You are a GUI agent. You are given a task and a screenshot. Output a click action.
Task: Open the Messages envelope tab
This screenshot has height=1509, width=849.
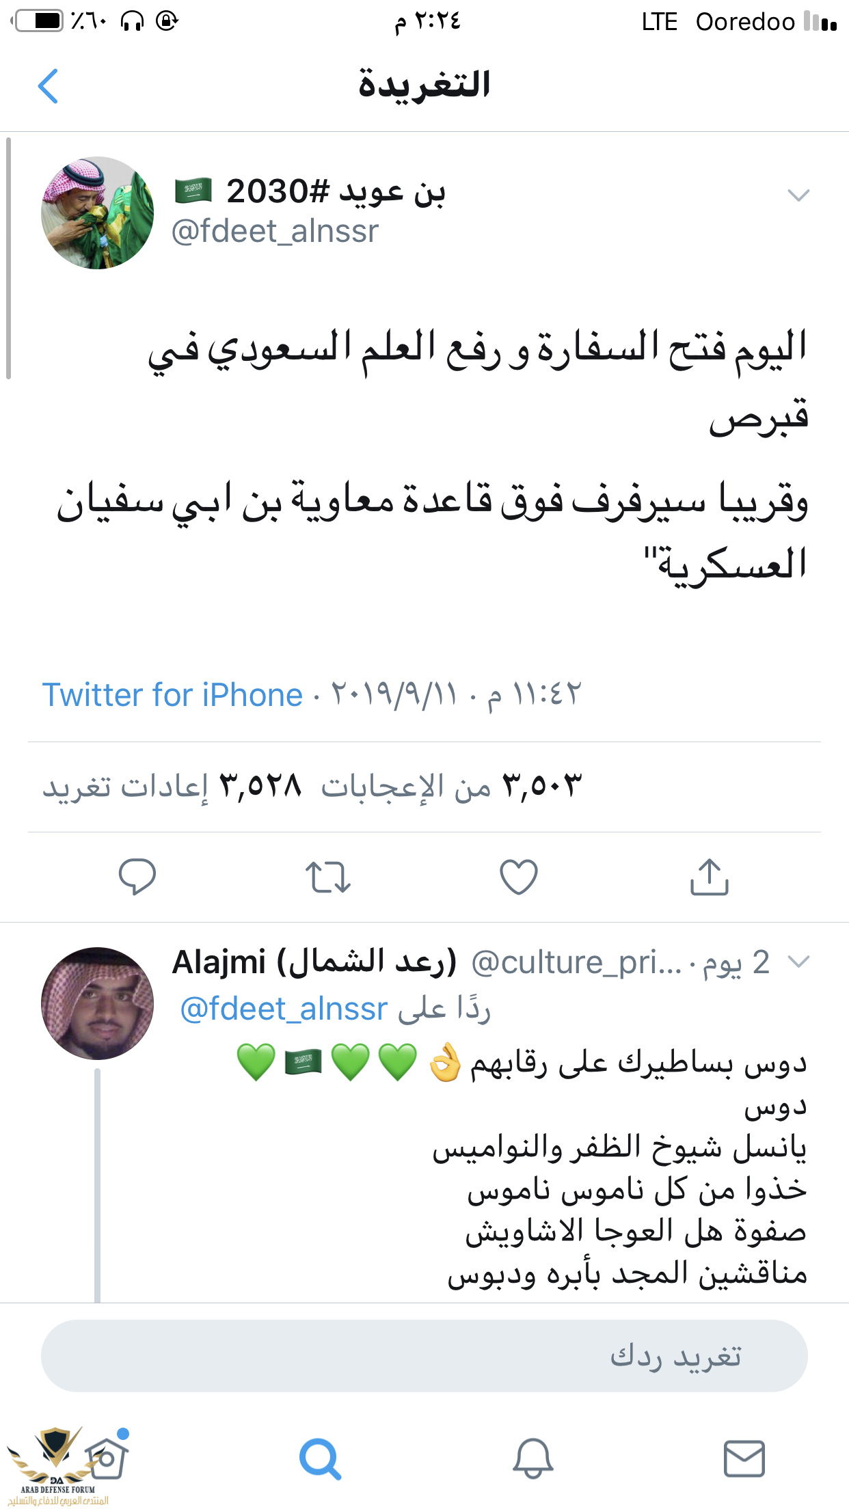(744, 1458)
